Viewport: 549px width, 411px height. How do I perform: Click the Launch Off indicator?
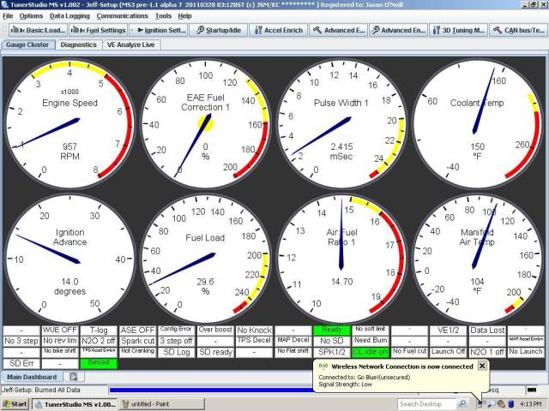[448, 352]
